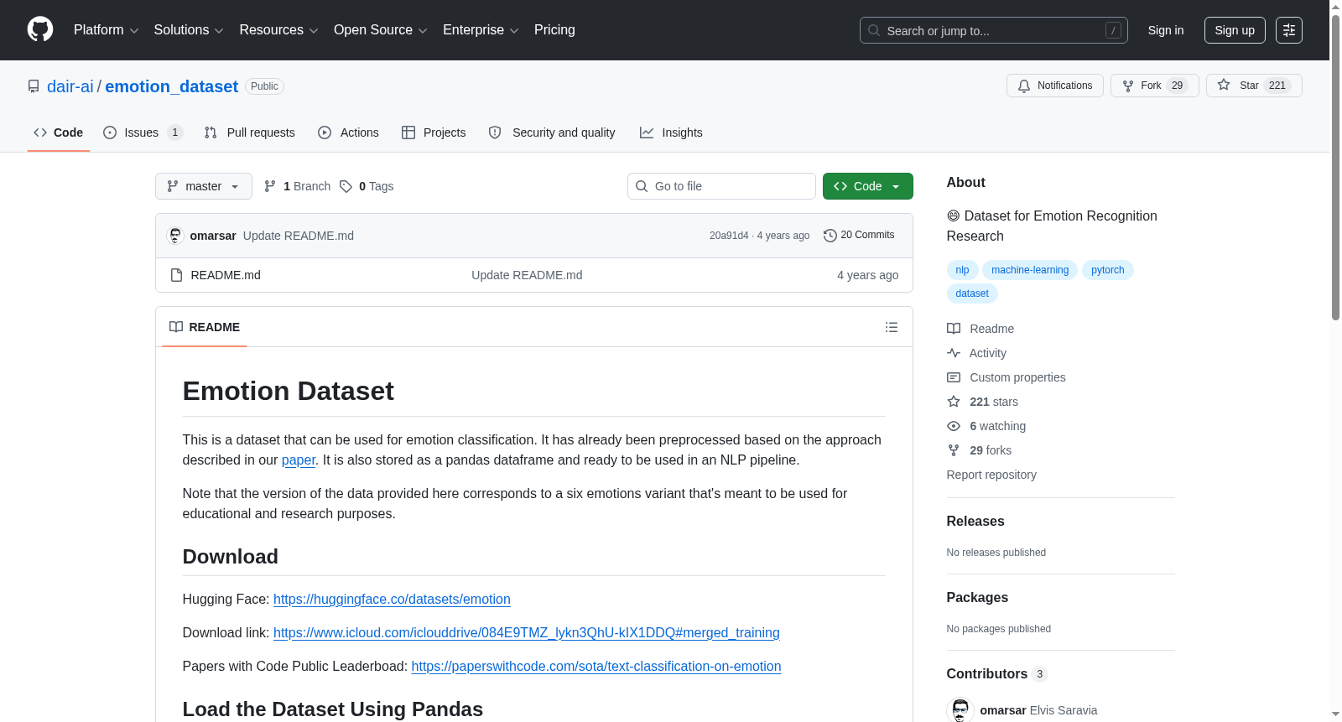Open the README.md file
1342x722 pixels.
(x=226, y=275)
